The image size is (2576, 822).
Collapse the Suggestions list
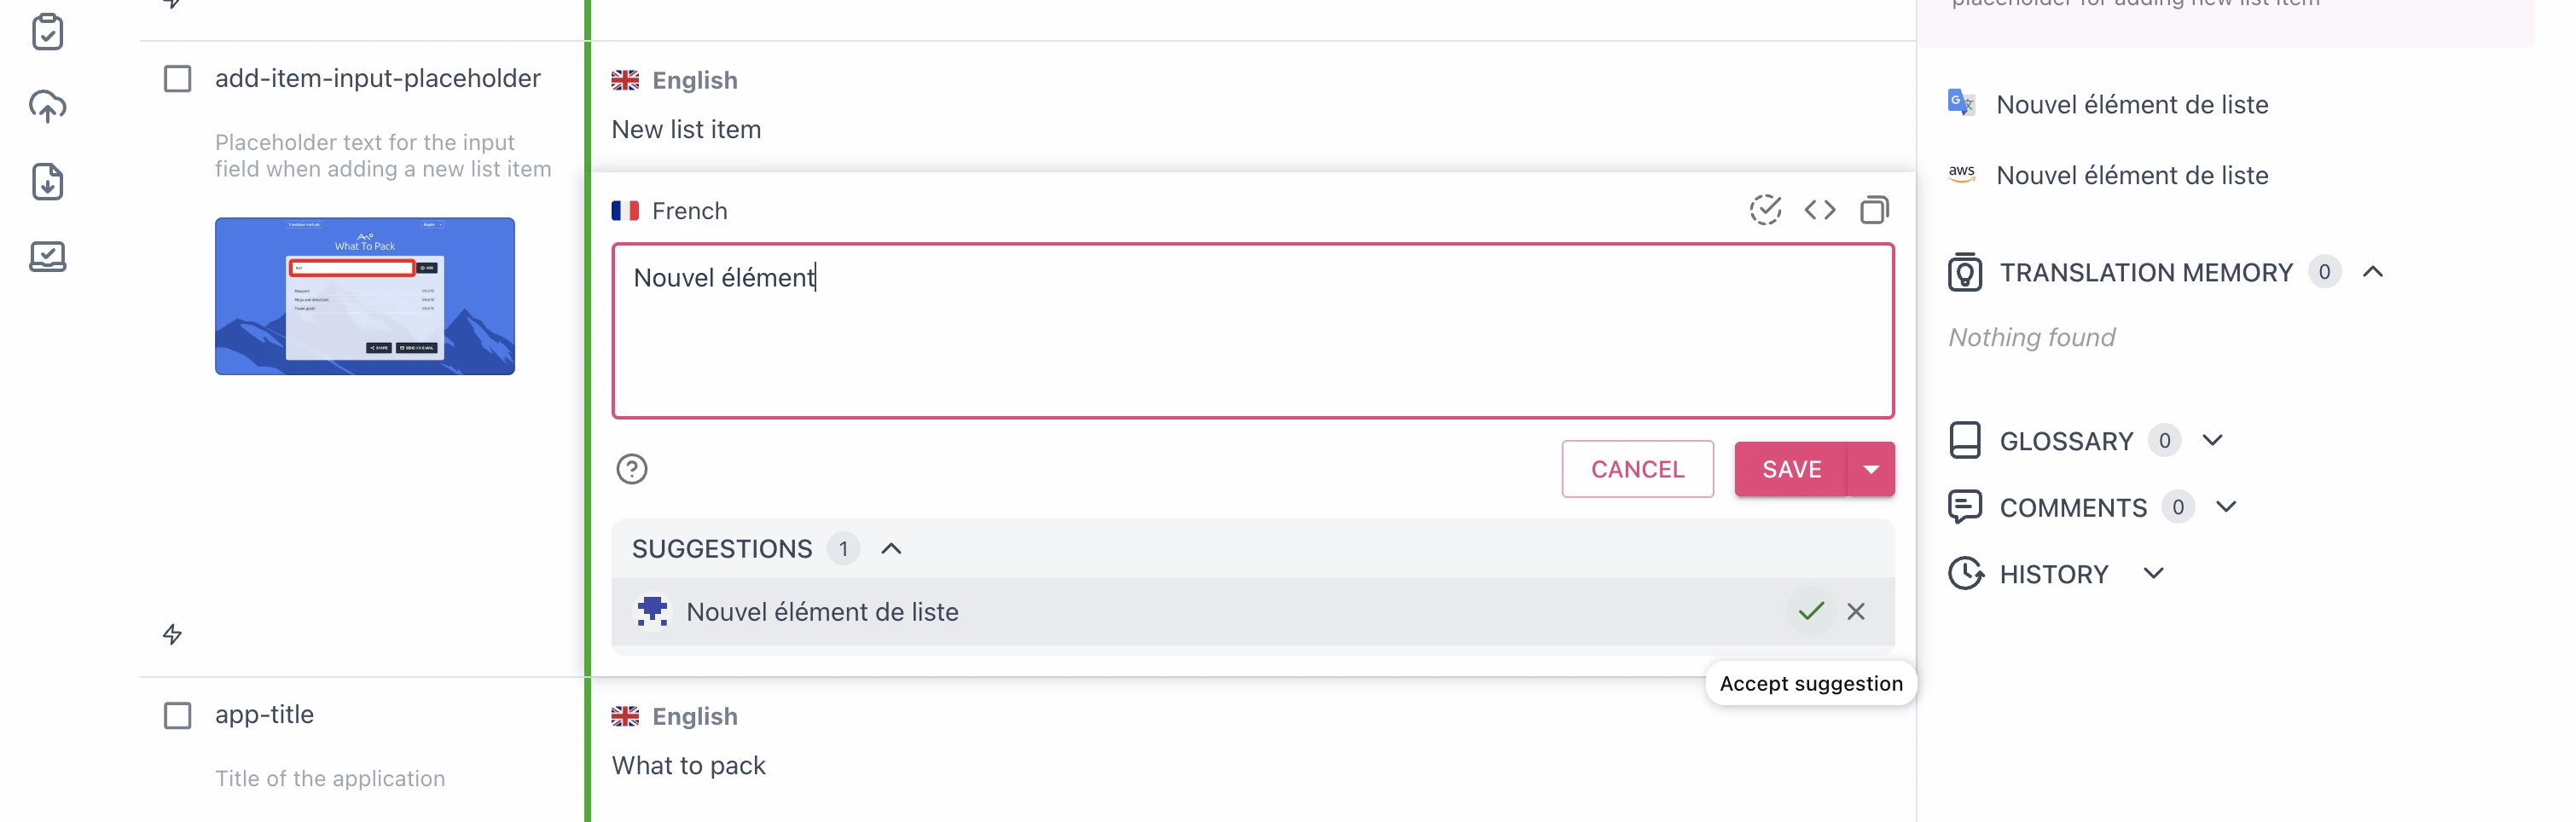pyautogui.click(x=890, y=548)
